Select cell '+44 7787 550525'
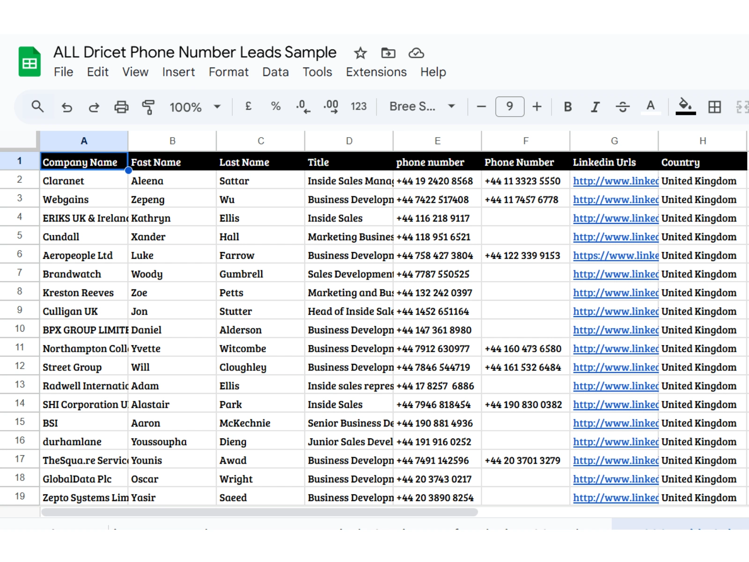 point(437,274)
